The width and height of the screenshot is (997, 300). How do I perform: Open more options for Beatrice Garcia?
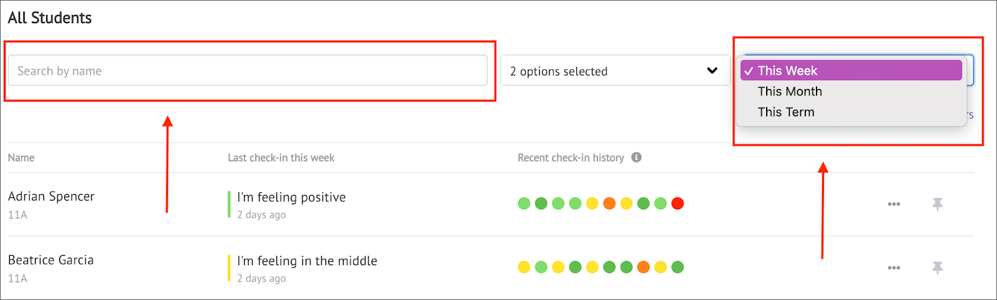894,268
